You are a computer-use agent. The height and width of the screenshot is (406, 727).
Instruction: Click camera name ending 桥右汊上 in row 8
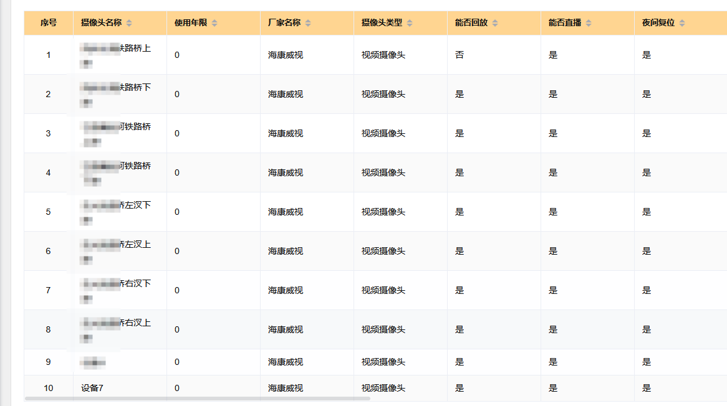click(115, 329)
